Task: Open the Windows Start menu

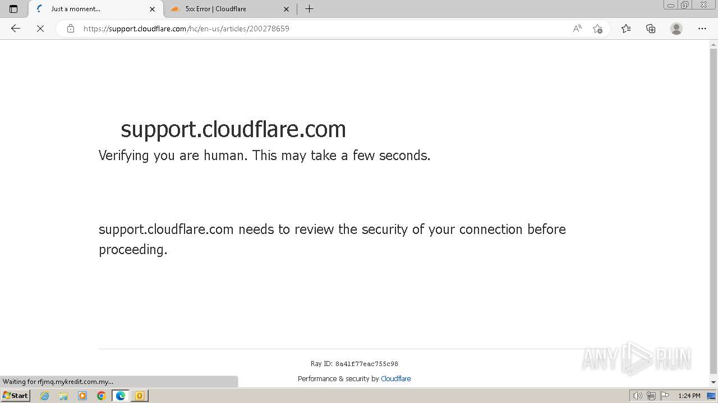Action: [15, 396]
